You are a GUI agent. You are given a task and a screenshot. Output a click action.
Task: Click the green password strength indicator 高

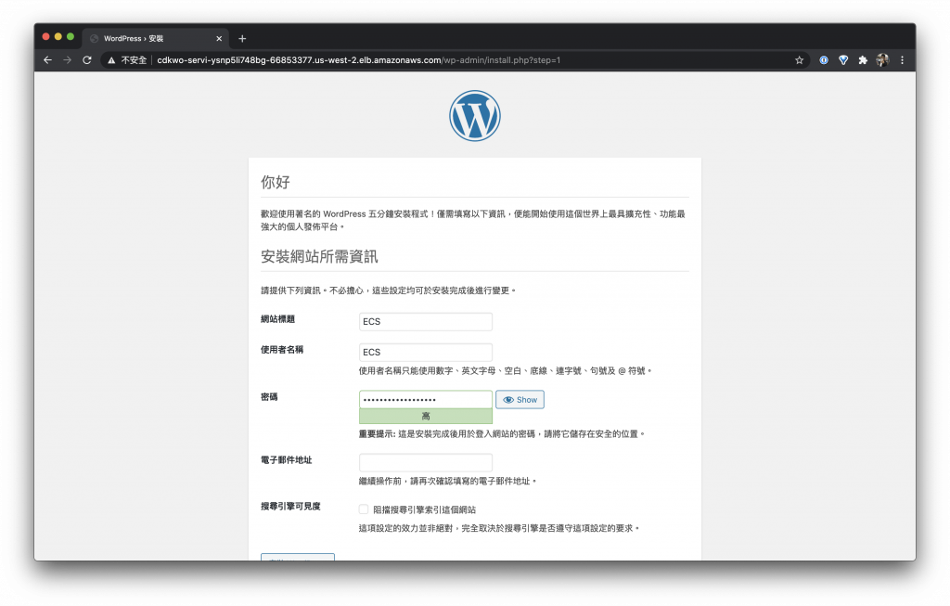(426, 416)
